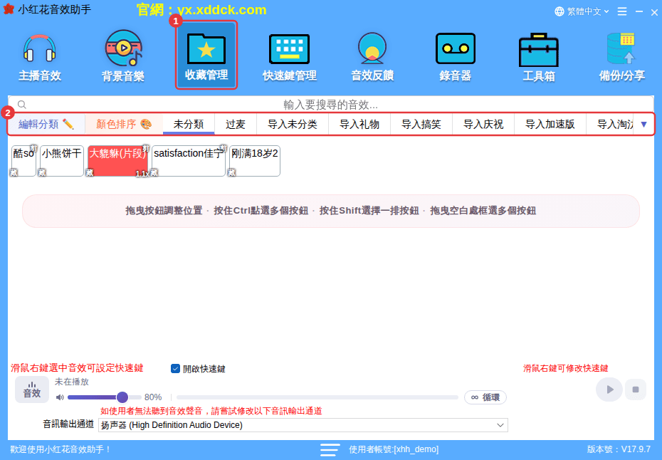
Task: Open the 音效反饋 section
Action: point(372,57)
